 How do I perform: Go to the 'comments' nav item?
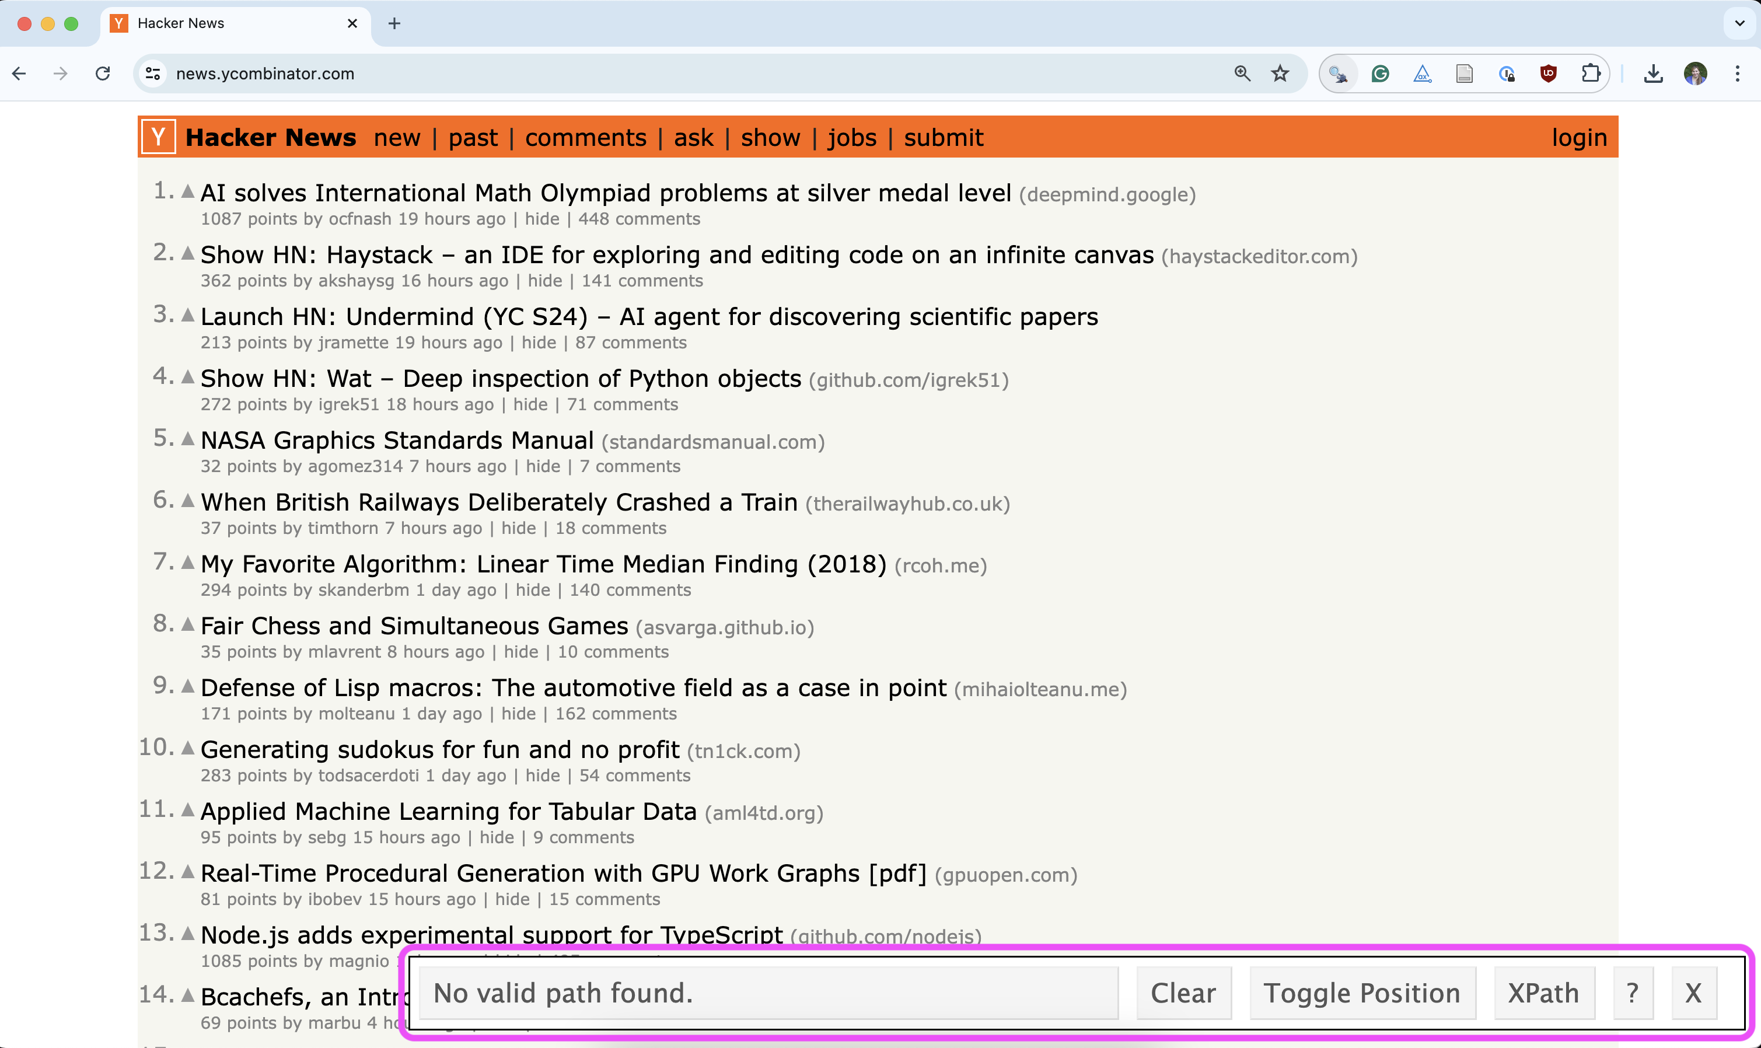point(585,137)
